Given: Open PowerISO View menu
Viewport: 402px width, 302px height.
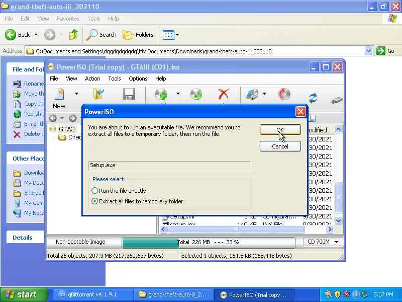Looking at the screenshot, I should pyautogui.click(x=71, y=79).
